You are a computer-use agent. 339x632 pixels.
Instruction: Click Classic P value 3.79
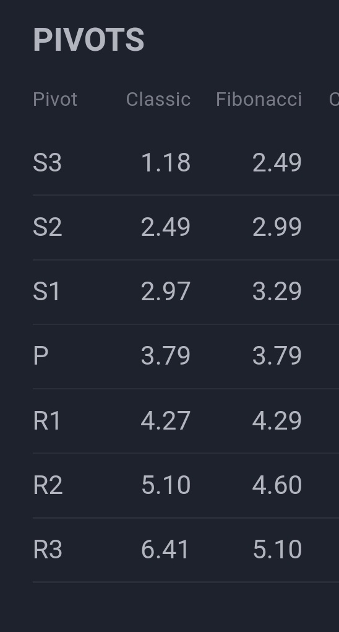(x=166, y=356)
